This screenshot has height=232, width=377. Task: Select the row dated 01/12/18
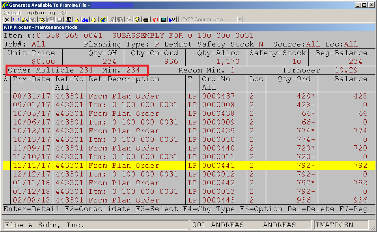tap(189, 191)
